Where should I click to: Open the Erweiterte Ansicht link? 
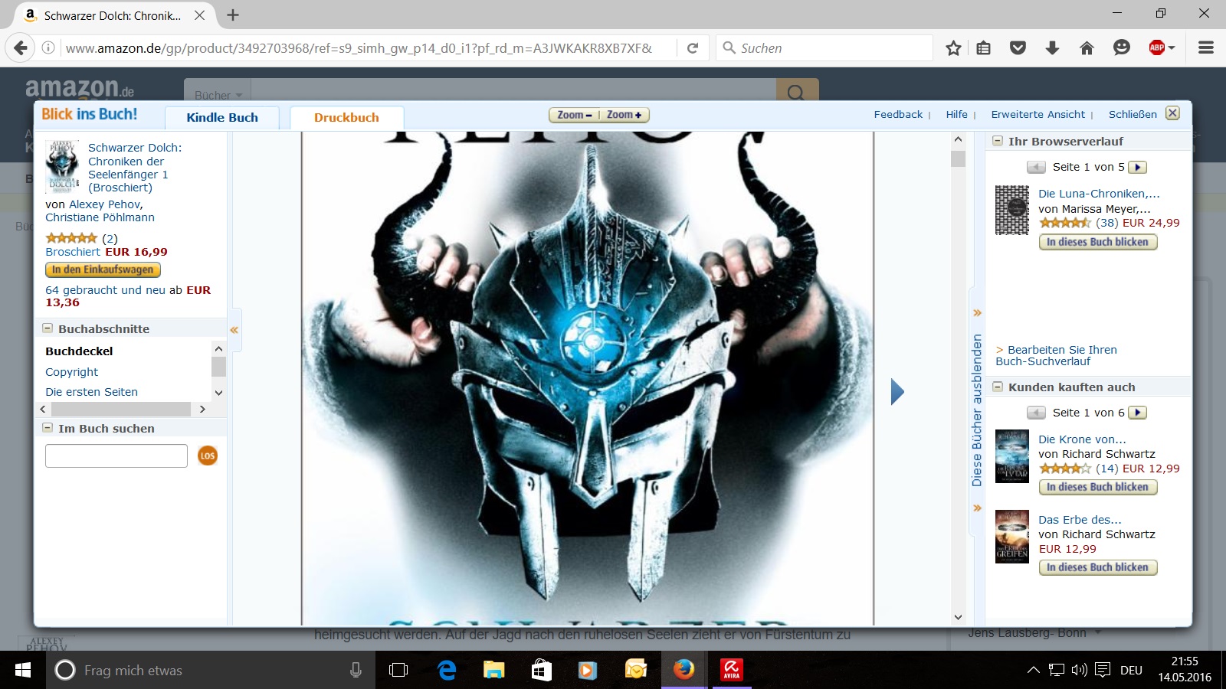pos(1038,114)
